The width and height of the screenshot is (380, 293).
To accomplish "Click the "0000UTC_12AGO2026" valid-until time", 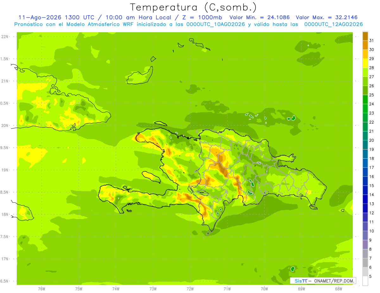I will tap(333, 24).
